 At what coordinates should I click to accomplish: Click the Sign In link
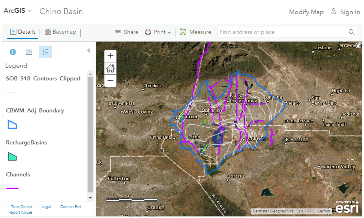point(346,12)
